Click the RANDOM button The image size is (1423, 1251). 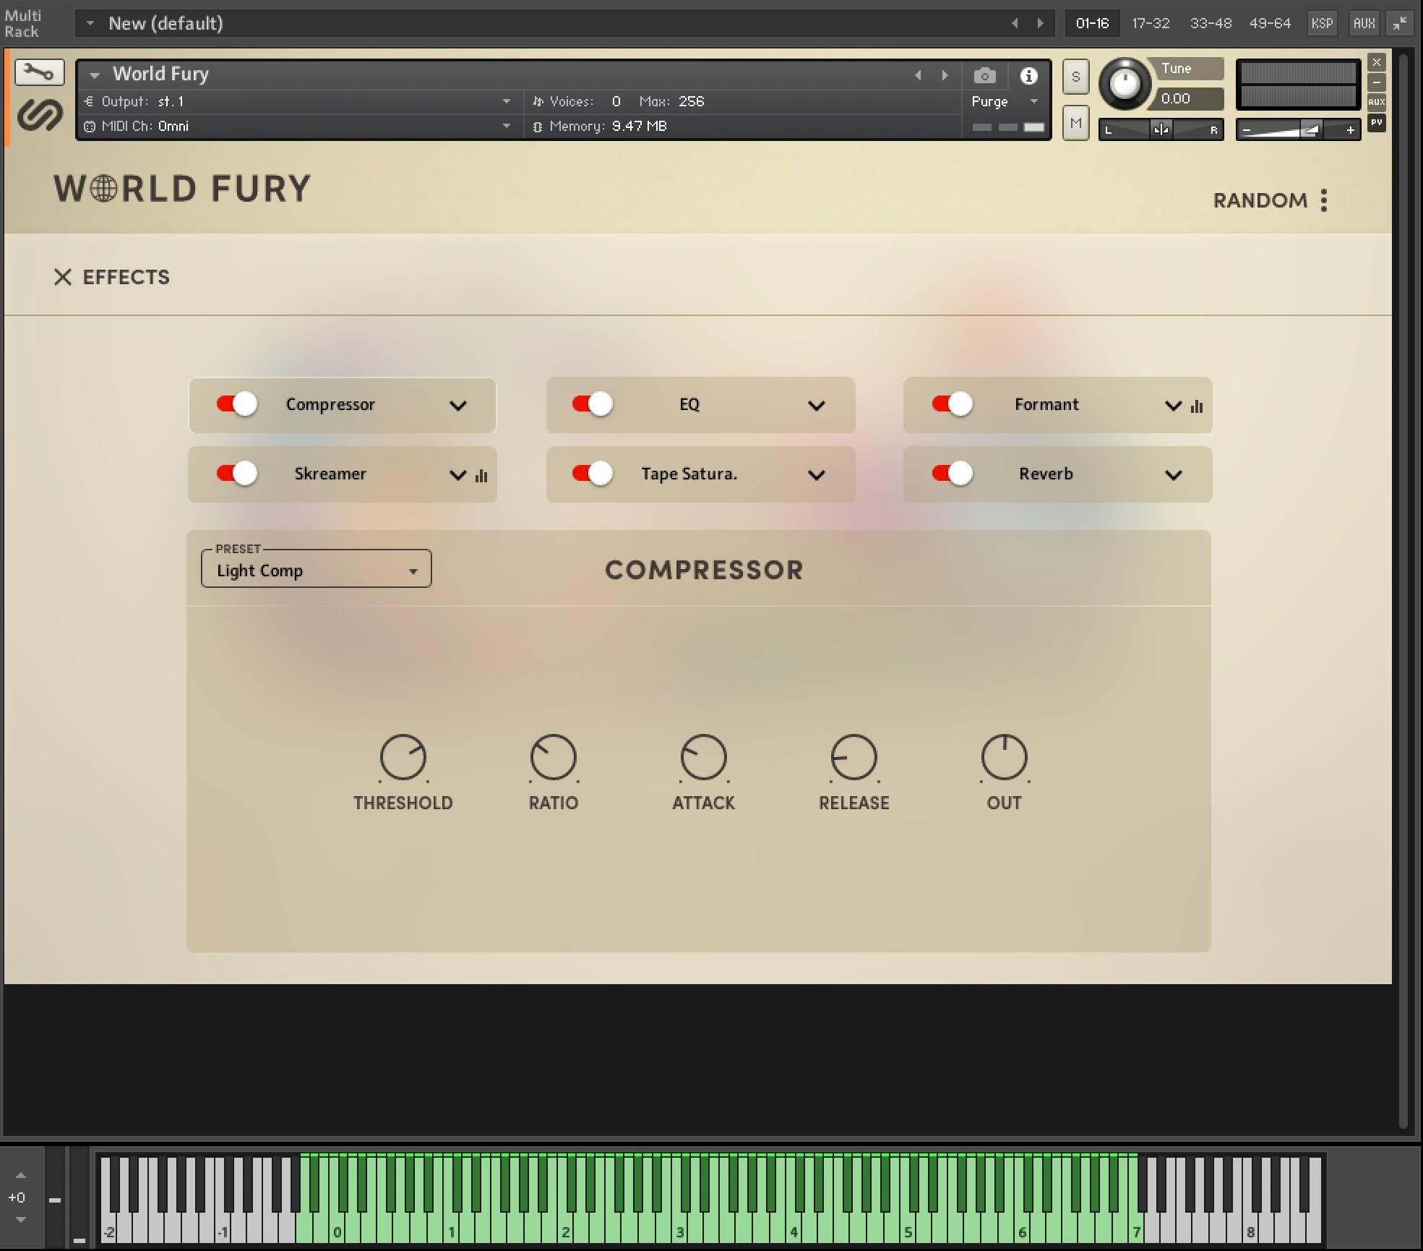tap(1260, 200)
